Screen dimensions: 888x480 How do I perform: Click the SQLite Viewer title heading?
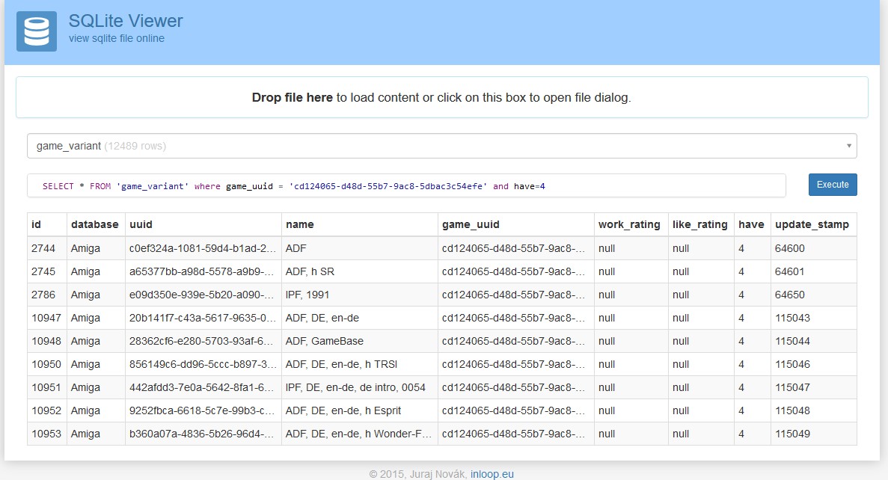[x=126, y=21]
